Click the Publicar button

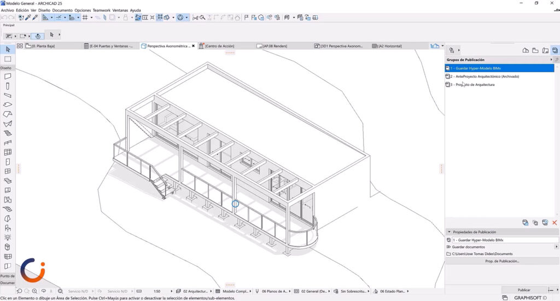[x=523, y=290]
